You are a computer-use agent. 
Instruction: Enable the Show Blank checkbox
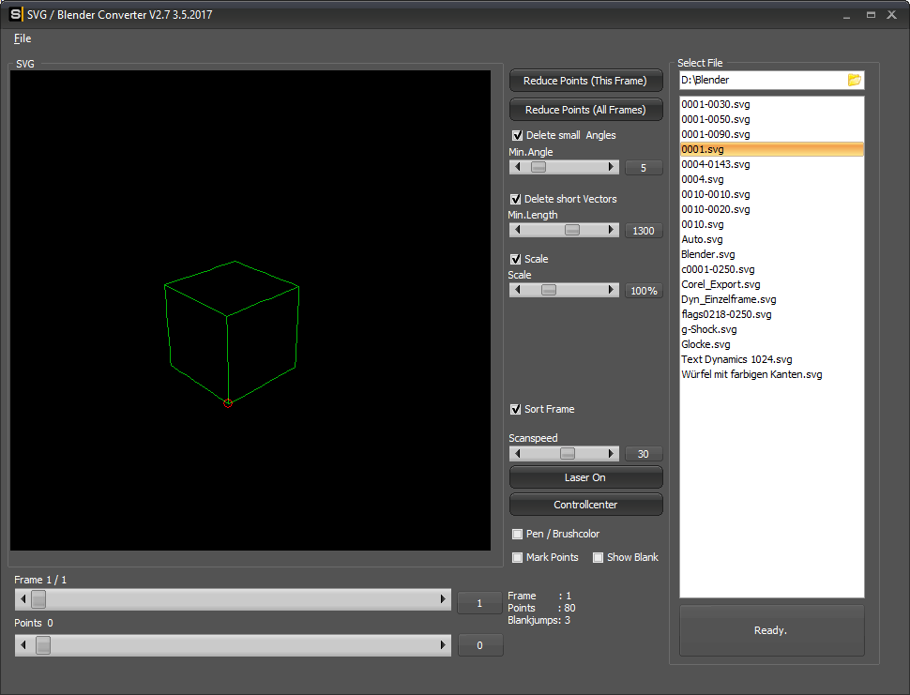coord(599,557)
